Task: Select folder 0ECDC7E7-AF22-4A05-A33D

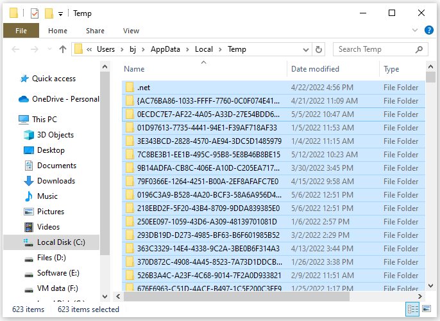Action: pyautogui.click(x=273, y=114)
